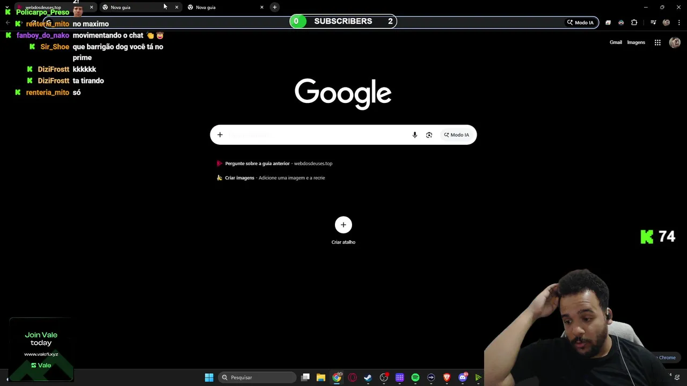The height and width of the screenshot is (386, 687).
Task: Click the SUBSCRIBERS counter overlay
Action: (x=343, y=21)
